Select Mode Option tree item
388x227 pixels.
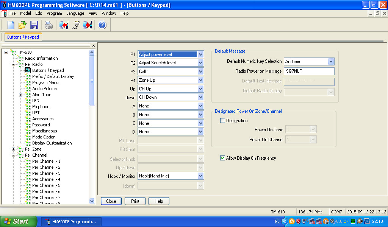44,137
